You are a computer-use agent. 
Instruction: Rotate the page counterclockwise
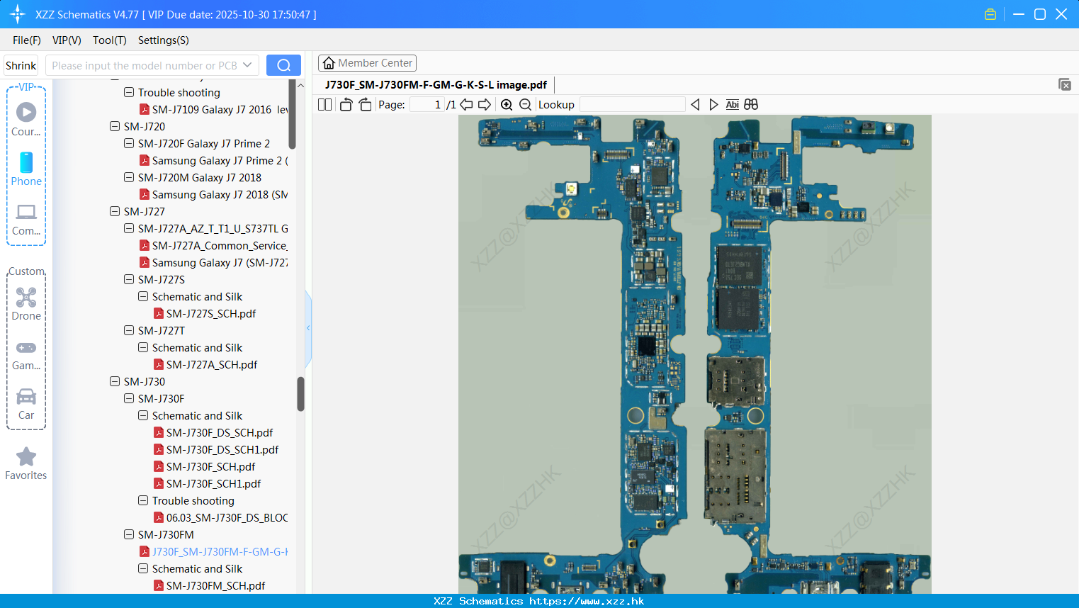click(x=346, y=105)
